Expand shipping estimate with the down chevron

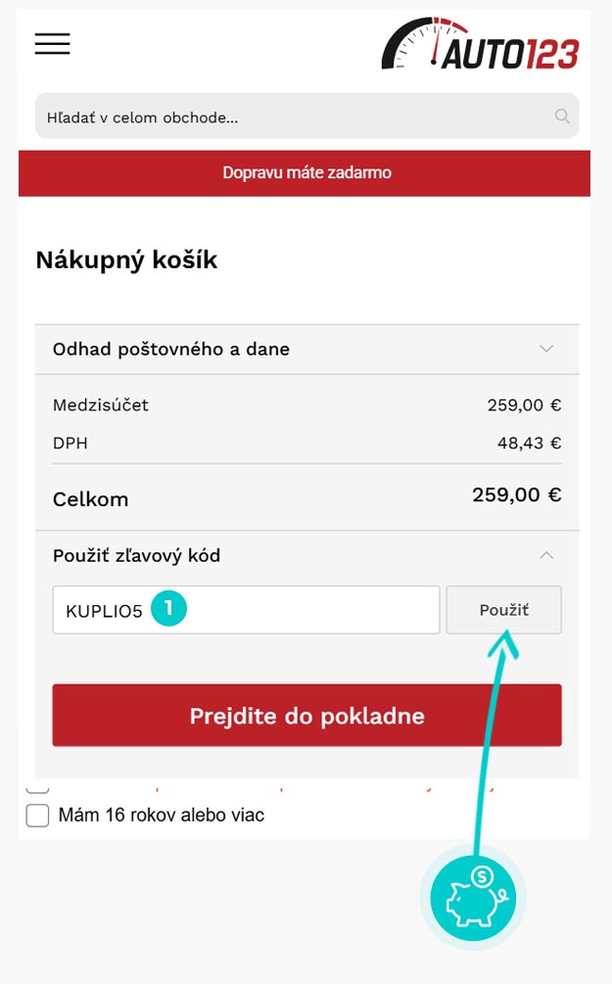(x=546, y=349)
